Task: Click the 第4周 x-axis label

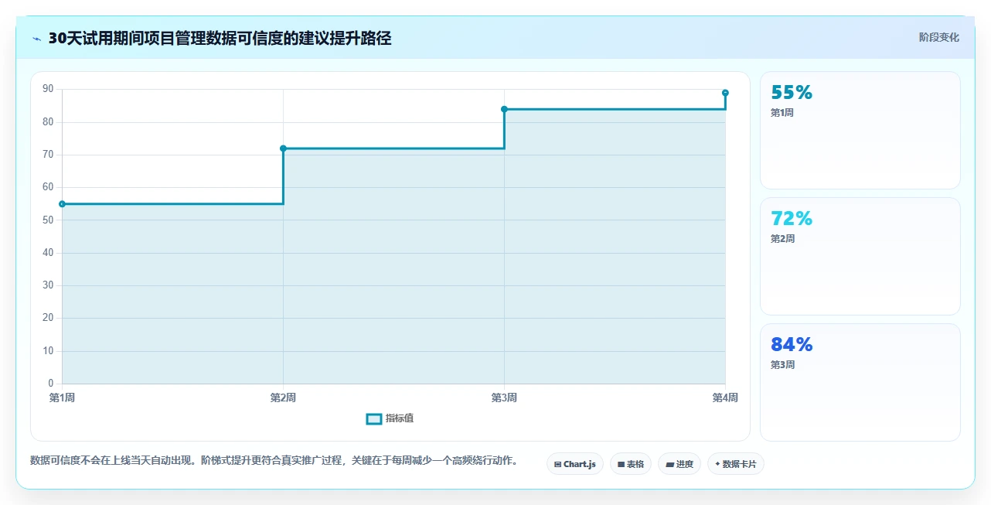Action: (725, 398)
